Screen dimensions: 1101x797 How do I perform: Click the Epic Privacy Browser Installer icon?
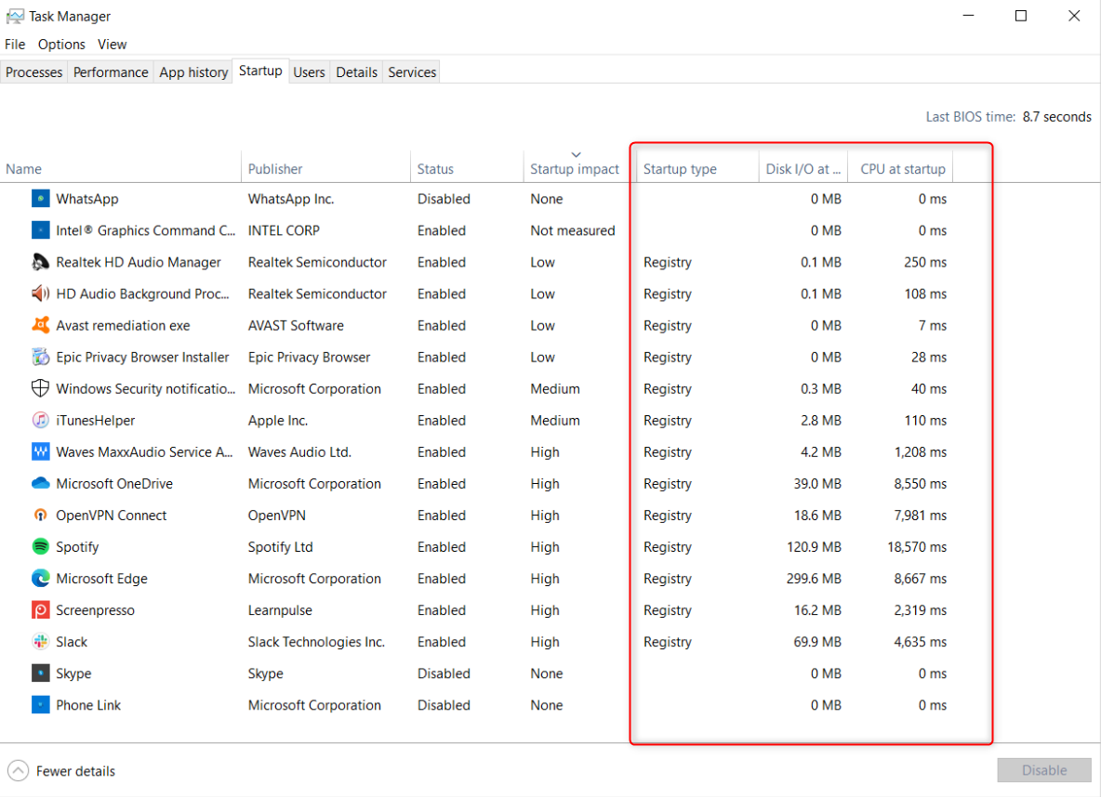[41, 357]
